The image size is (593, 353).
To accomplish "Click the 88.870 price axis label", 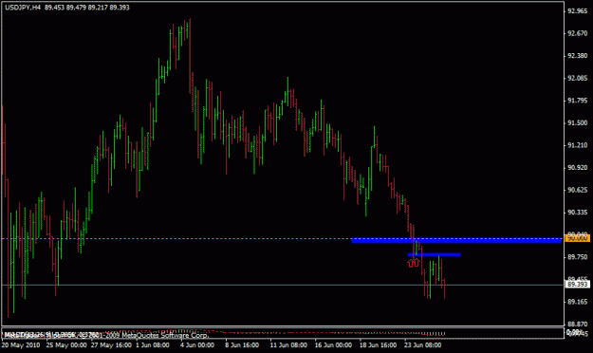I will [578, 325].
